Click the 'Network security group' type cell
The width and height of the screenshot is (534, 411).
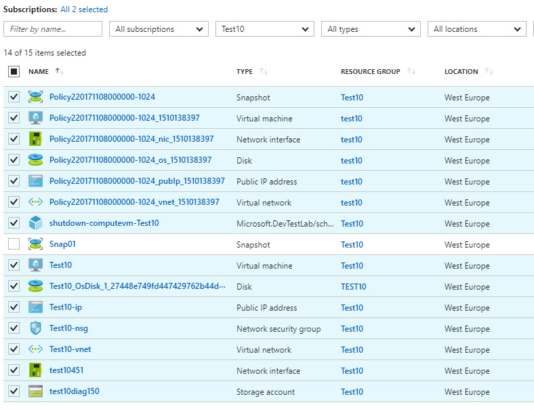pos(279,329)
